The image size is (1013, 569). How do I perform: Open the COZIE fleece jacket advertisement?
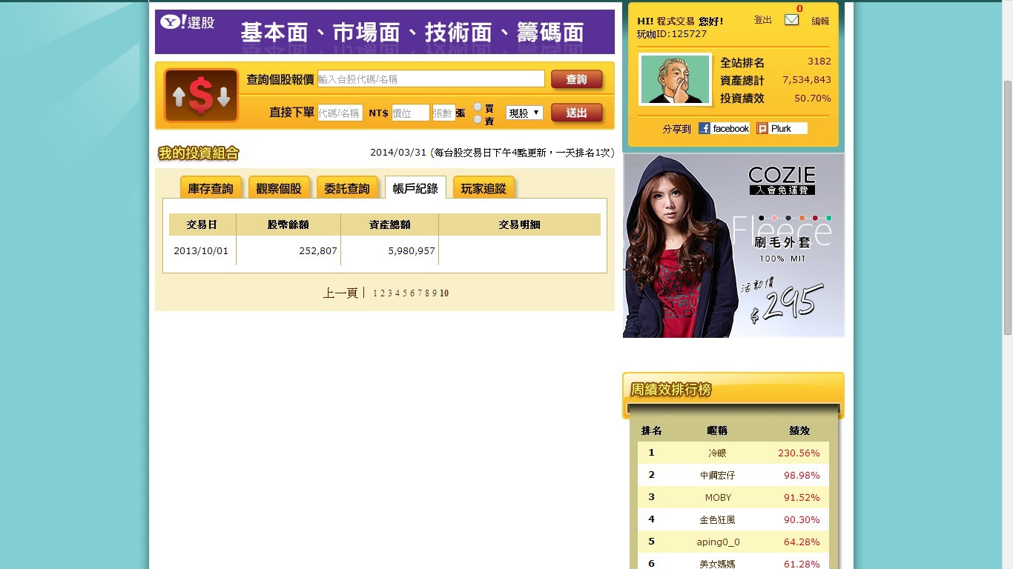[x=733, y=245]
